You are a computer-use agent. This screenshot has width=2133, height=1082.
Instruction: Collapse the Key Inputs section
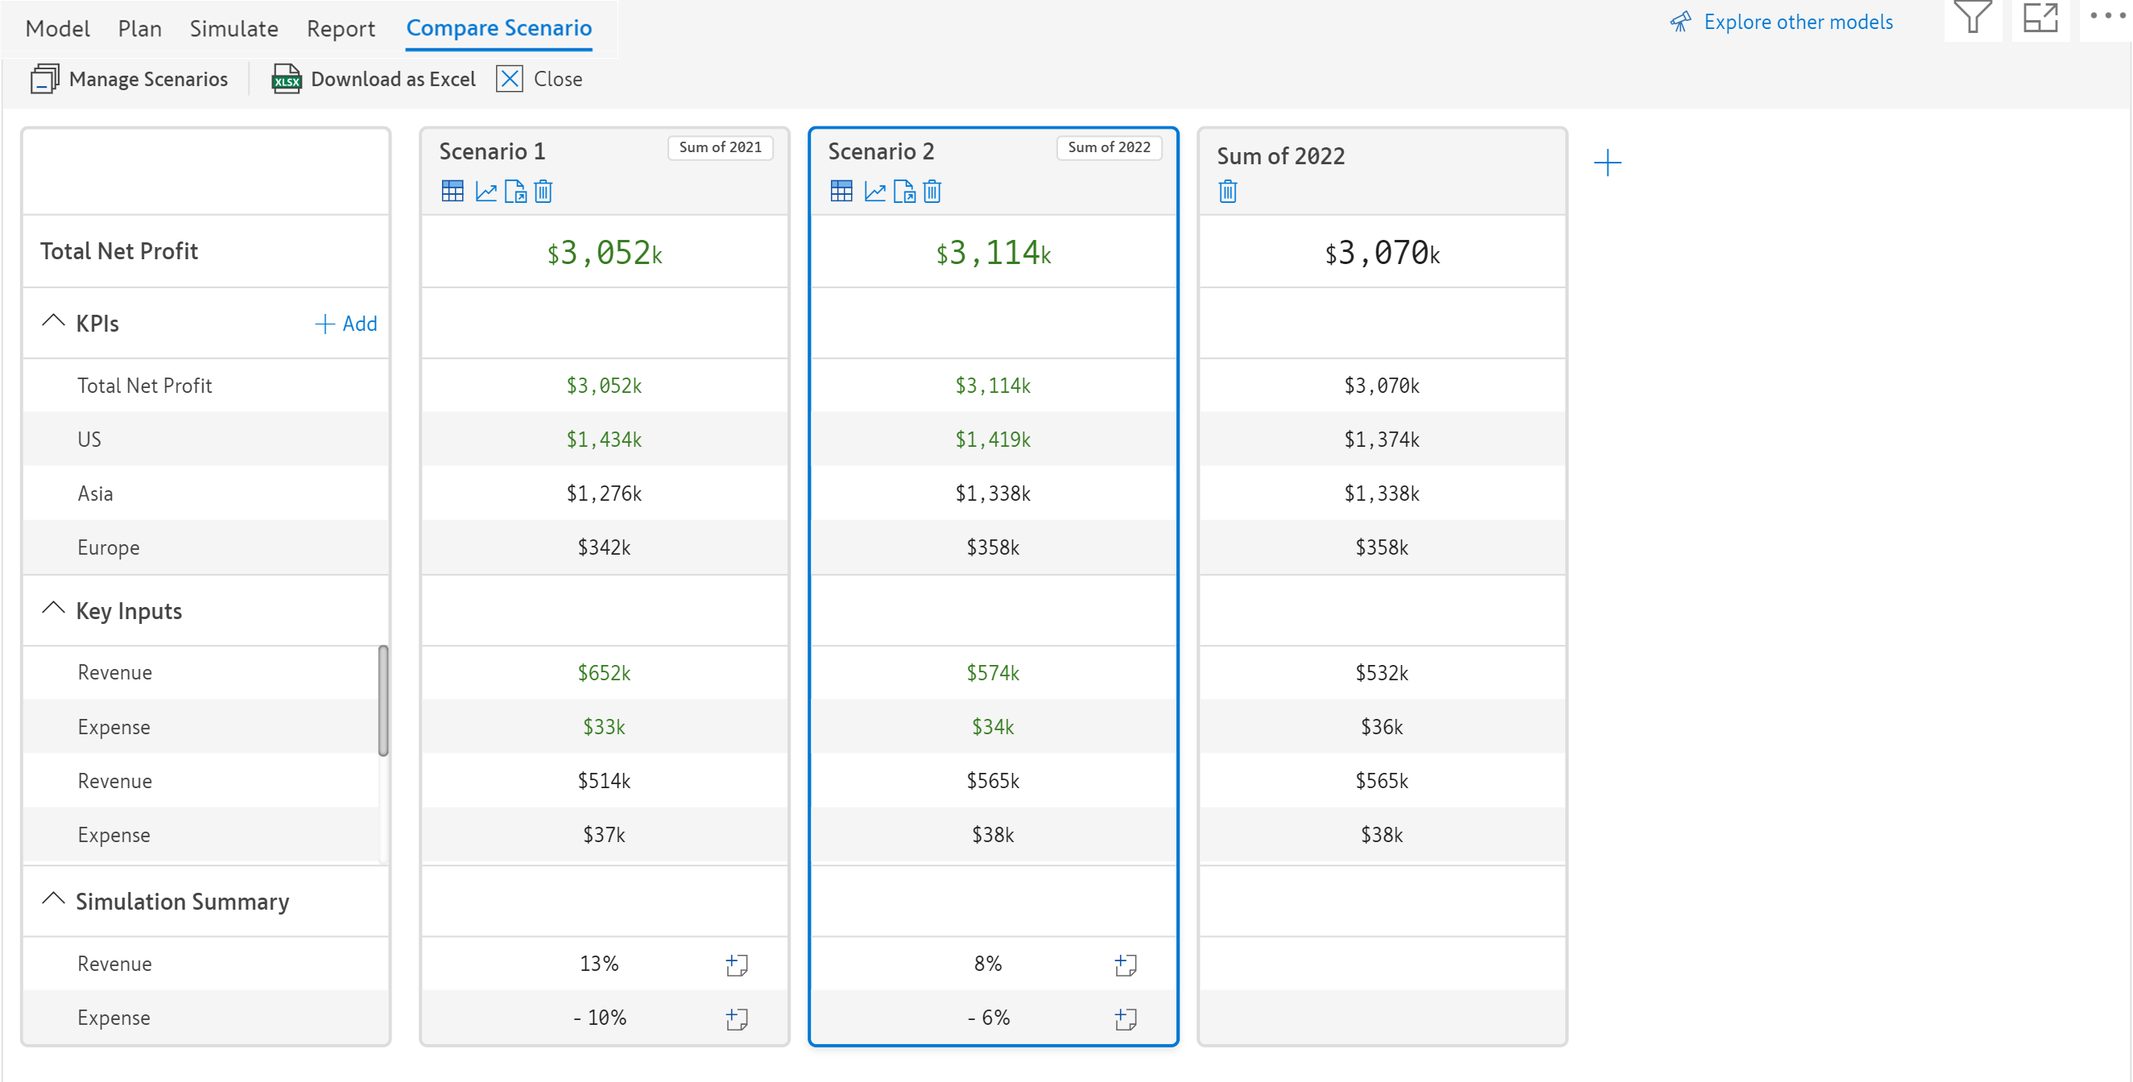53,609
